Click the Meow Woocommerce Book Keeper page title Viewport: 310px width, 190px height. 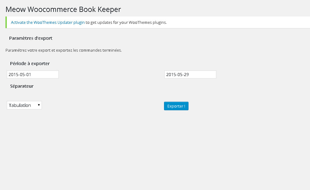coord(63,9)
